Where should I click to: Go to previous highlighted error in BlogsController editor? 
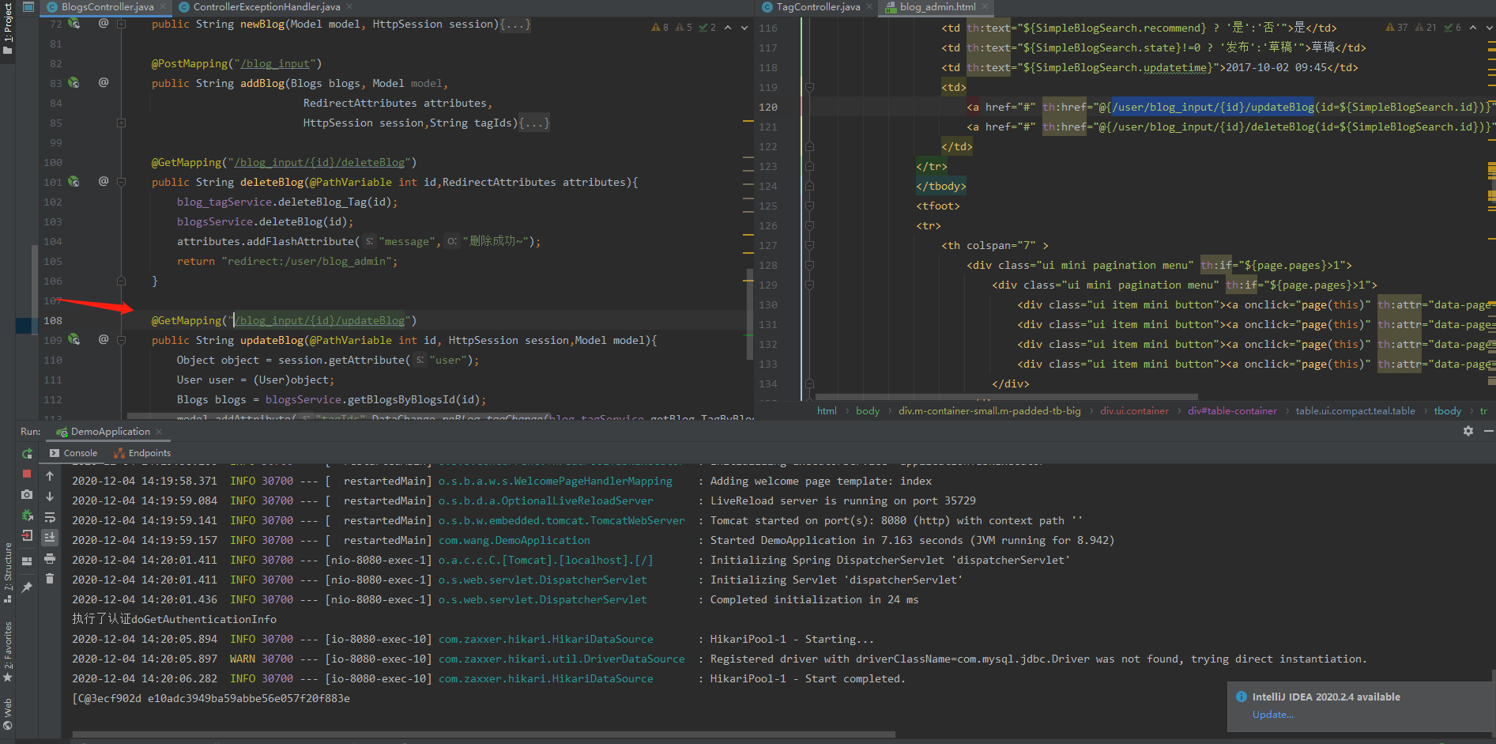click(728, 28)
